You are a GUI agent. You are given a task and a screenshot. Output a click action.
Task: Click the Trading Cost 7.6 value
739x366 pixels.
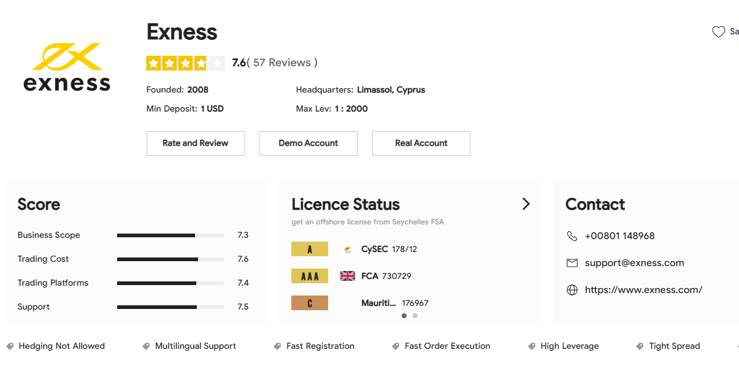pos(243,259)
